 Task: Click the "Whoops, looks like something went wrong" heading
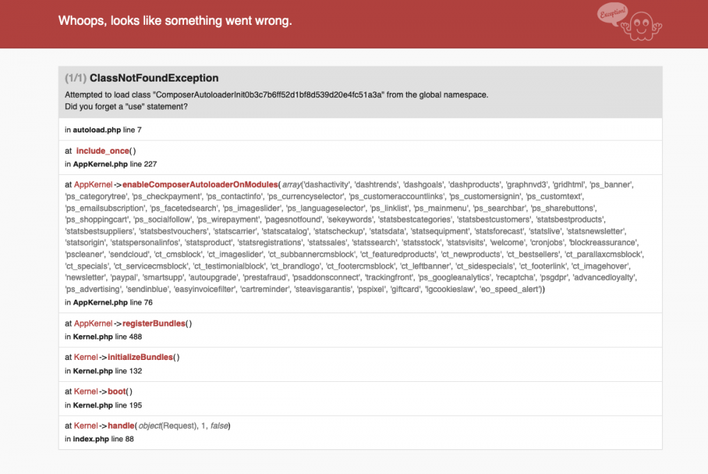point(175,21)
